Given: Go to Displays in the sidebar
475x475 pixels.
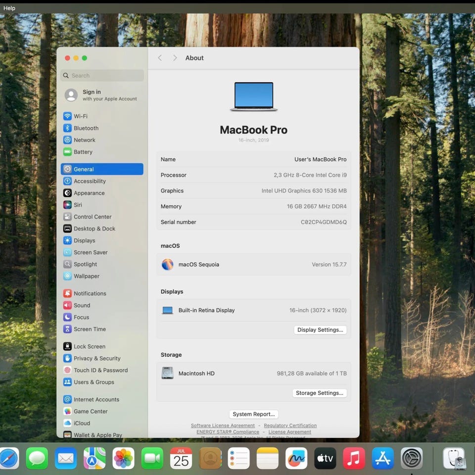Looking at the screenshot, I should point(102,240).
